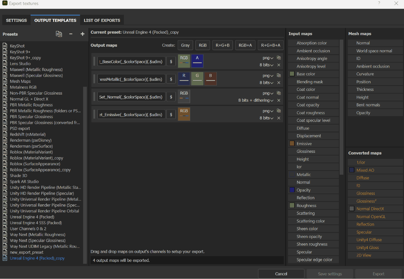
Task: Choose the Base color input map
Action: point(313,74)
